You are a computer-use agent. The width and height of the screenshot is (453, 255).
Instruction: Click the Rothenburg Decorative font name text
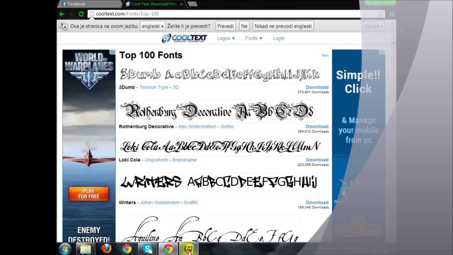146,126
